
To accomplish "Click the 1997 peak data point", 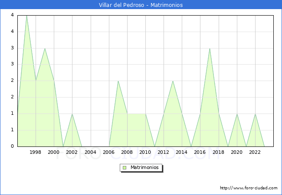I will coord(26,16).
